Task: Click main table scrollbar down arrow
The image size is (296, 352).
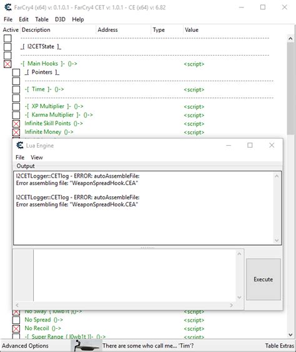Action: pyautogui.click(x=290, y=334)
